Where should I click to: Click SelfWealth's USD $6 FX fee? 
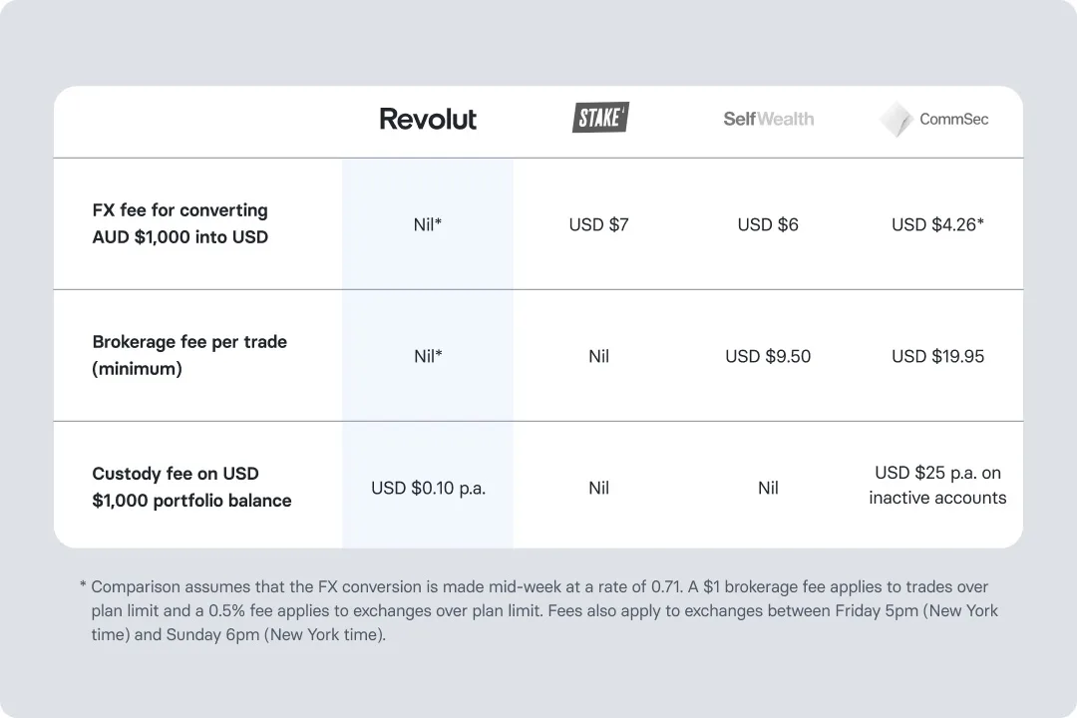(x=768, y=224)
